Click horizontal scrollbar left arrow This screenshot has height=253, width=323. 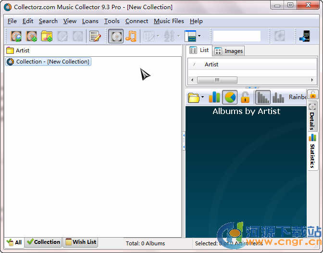tap(192, 80)
